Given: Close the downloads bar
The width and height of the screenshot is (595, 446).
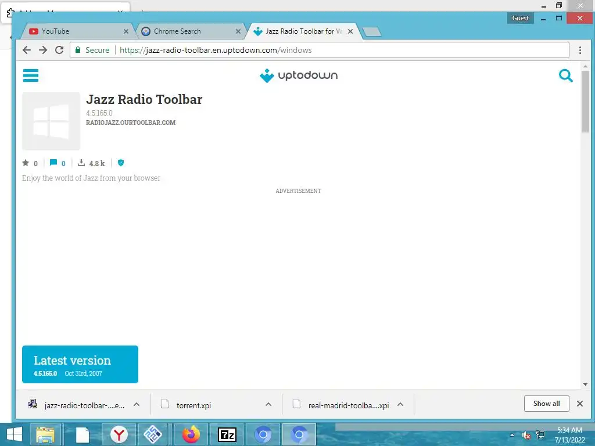Looking at the screenshot, I should point(580,404).
